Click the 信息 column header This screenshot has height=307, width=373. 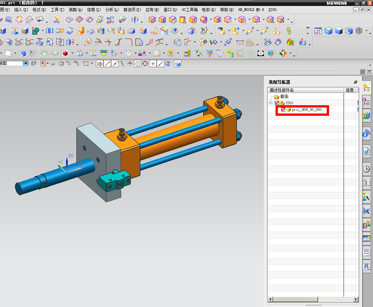(349, 90)
